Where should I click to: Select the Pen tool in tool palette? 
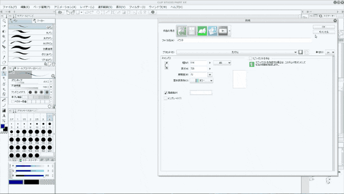(4, 73)
